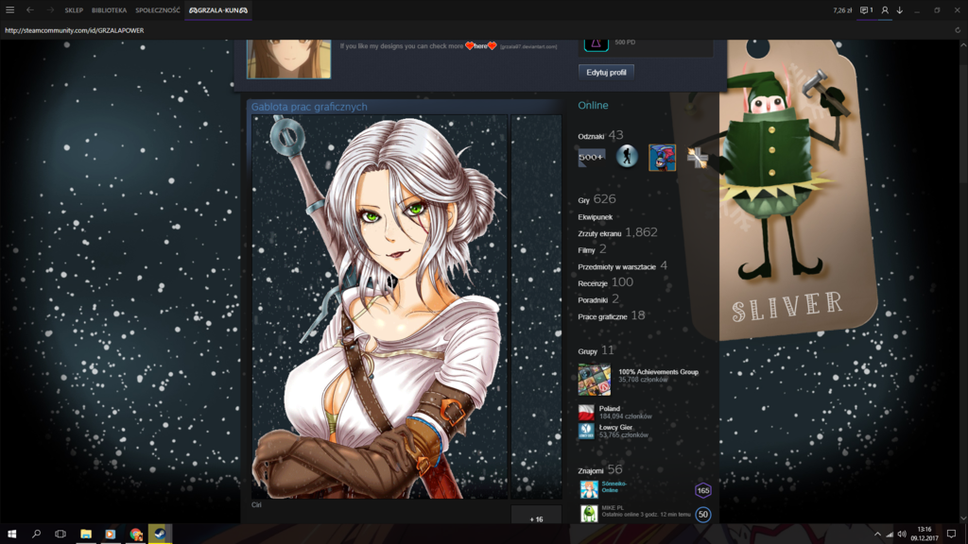
Task: Click the profile avatar image
Action: pos(289,59)
